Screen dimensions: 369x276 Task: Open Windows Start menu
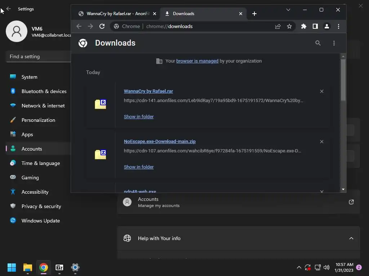click(x=12, y=267)
